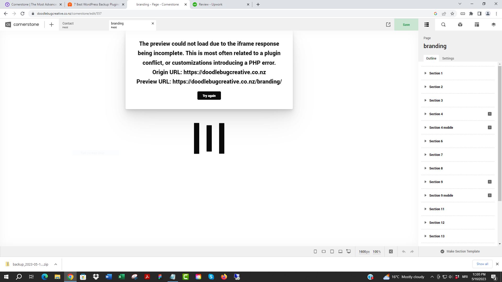502x282 pixels.
Task: Click the green Save button
Action: pos(406,25)
